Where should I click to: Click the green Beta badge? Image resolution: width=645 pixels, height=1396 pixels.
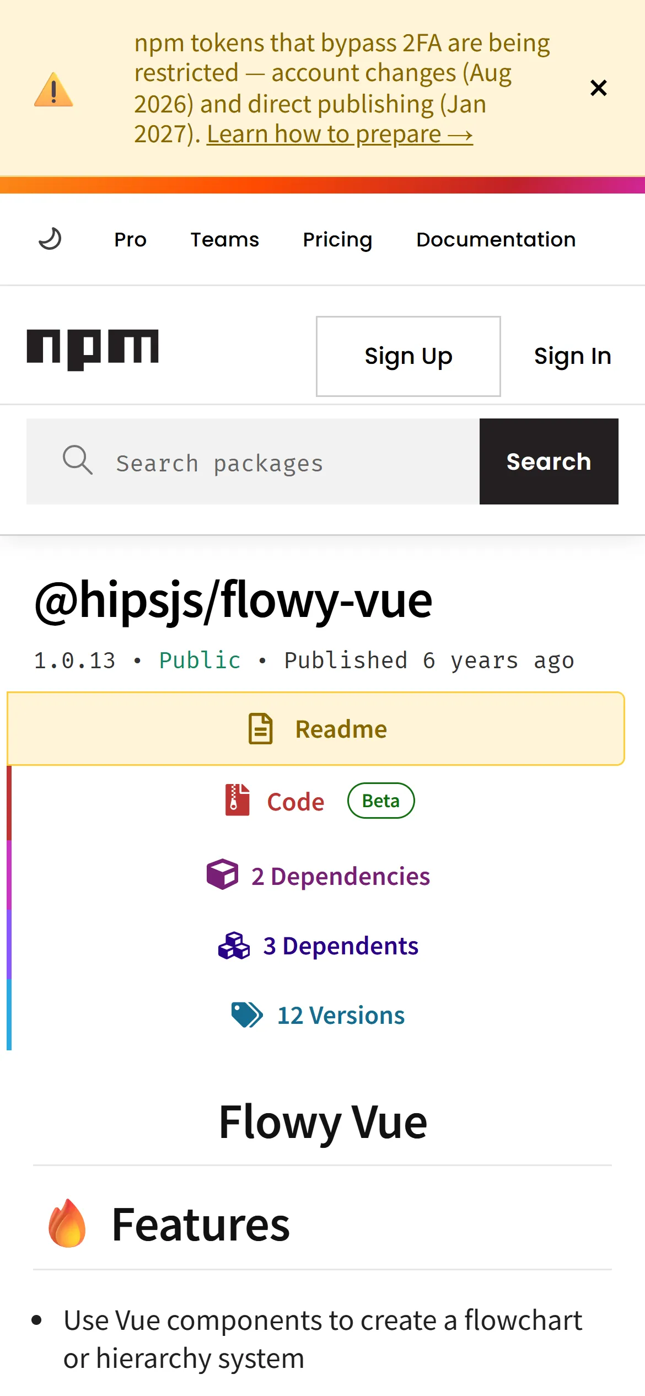pyautogui.click(x=381, y=801)
